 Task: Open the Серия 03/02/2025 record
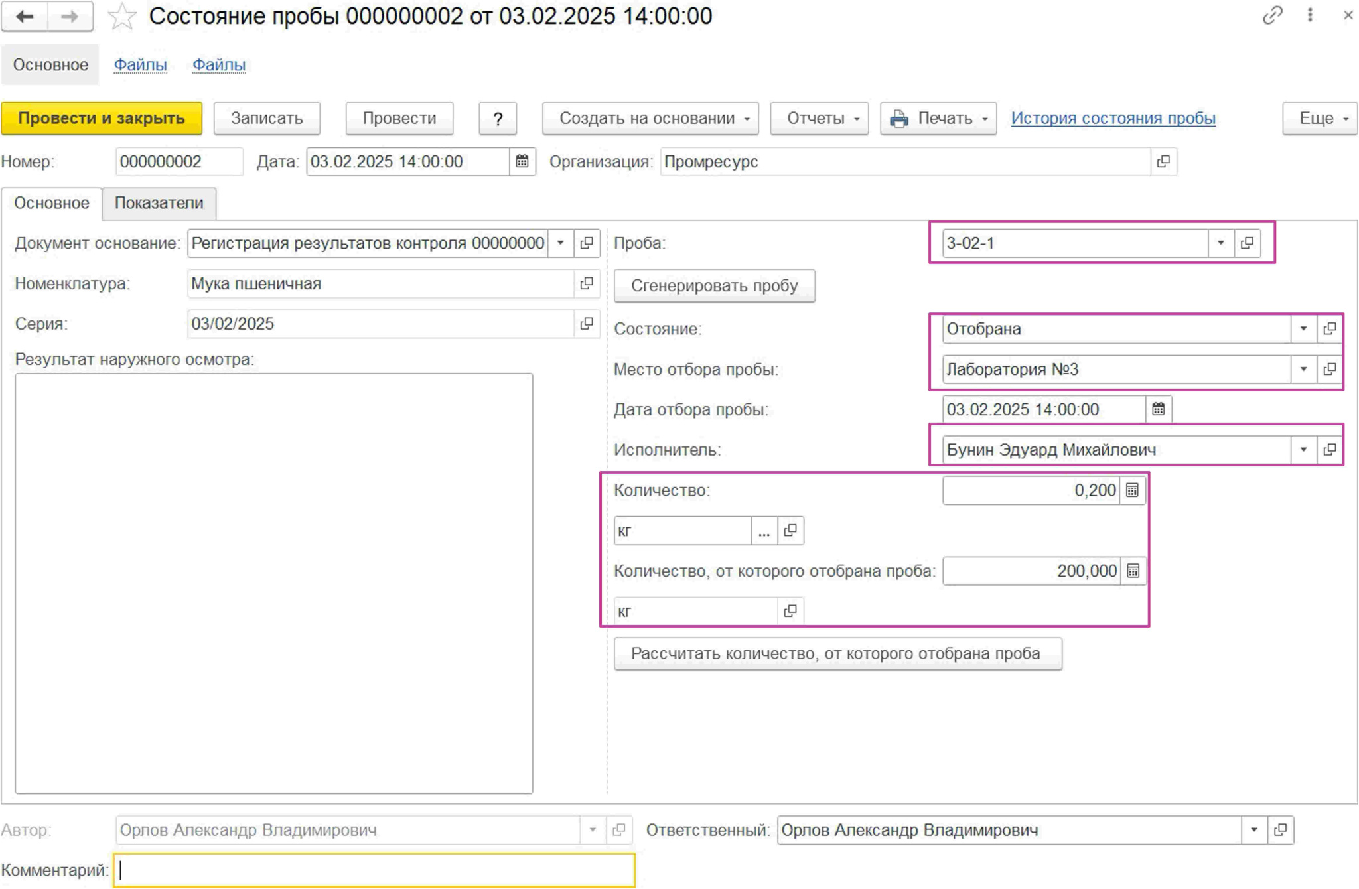click(587, 324)
